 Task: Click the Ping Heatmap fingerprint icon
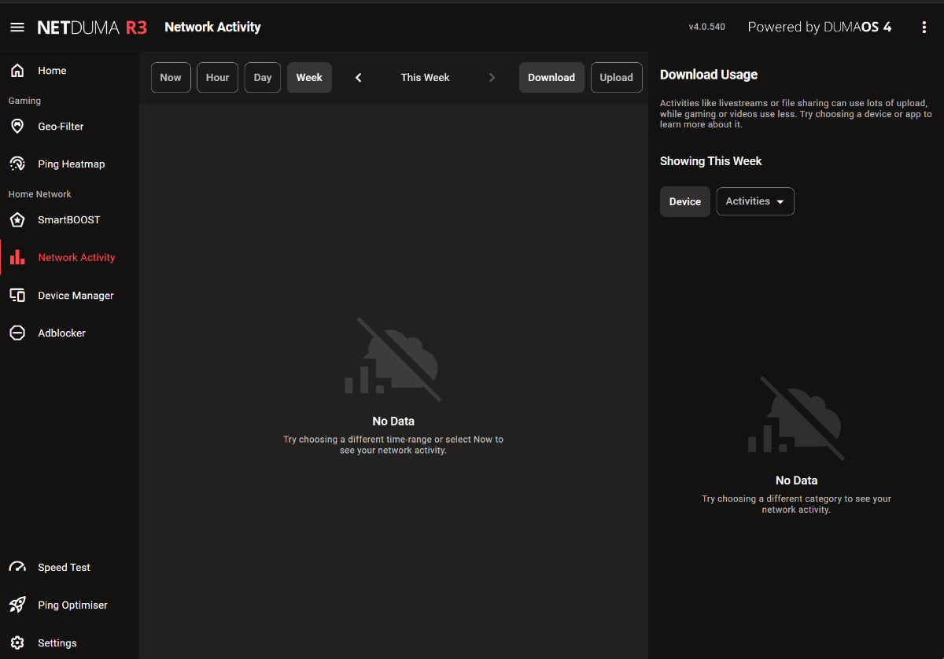click(17, 164)
